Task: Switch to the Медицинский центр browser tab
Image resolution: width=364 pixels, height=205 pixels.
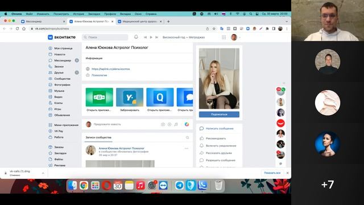Action: coord(140,22)
